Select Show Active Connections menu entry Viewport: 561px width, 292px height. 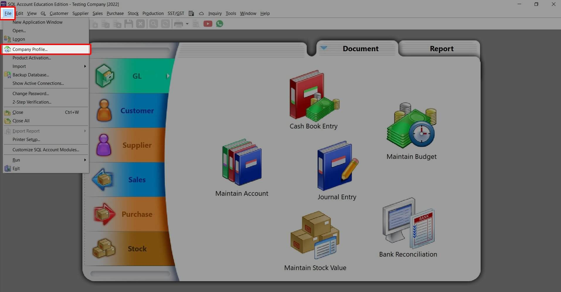click(46, 83)
